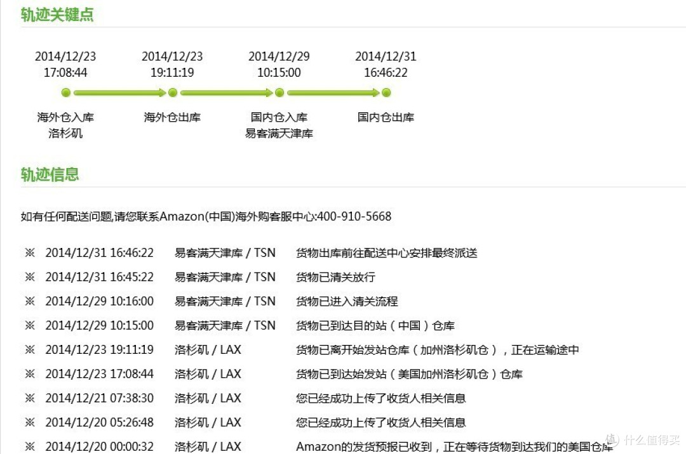686x454 pixels.
Task: Click the 海外仓入库 timeline dot
Action: point(65,93)
